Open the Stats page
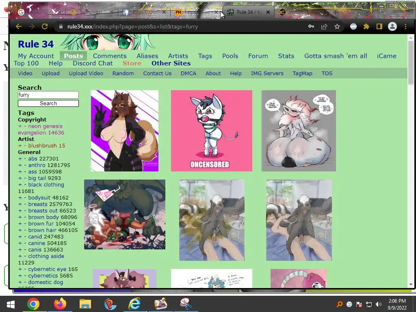Screen dimensions: 416x312 [286, 56]
